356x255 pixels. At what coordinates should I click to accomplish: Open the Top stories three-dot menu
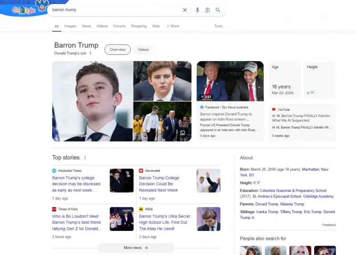point(85,158)
